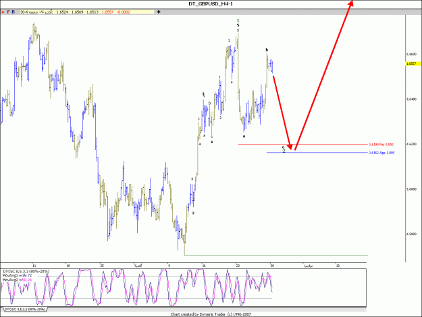
Task: Click the red 1.6557 close value
Action: pos(107,12)
